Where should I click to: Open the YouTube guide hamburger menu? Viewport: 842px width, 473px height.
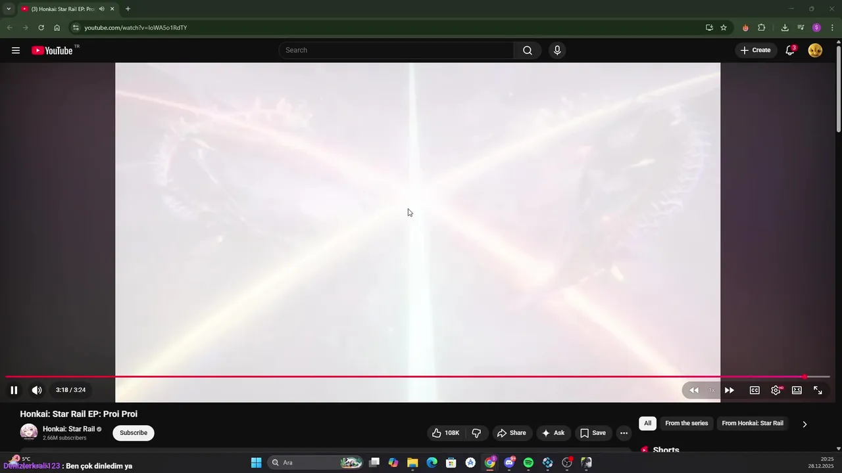(x=16, y=51)
